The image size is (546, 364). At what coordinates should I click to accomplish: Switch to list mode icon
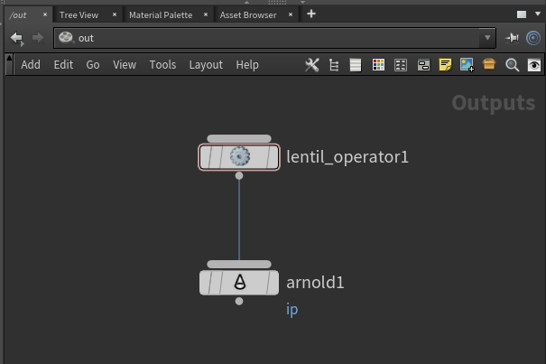[356, 65]
